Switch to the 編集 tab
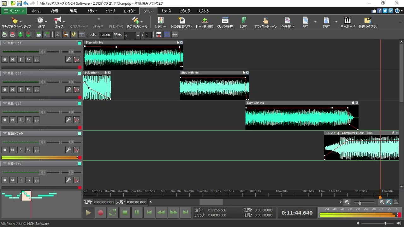Image resolution: width=404 pixels, height=227 pixels. click(x=73, y=11)
